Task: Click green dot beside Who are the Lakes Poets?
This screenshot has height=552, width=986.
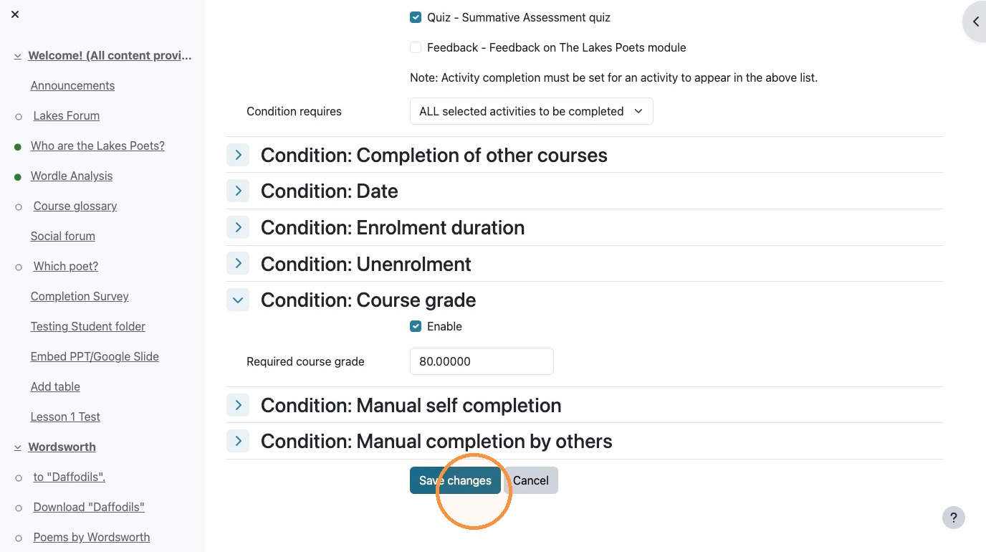Action: 18,146
